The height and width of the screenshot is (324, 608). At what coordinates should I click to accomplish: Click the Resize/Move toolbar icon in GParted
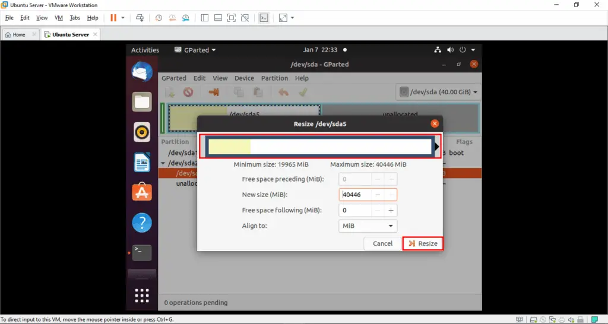(x=214, y=92)
